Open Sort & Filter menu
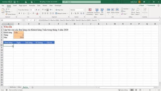This screenshot has height=91, width=161. 133,12
